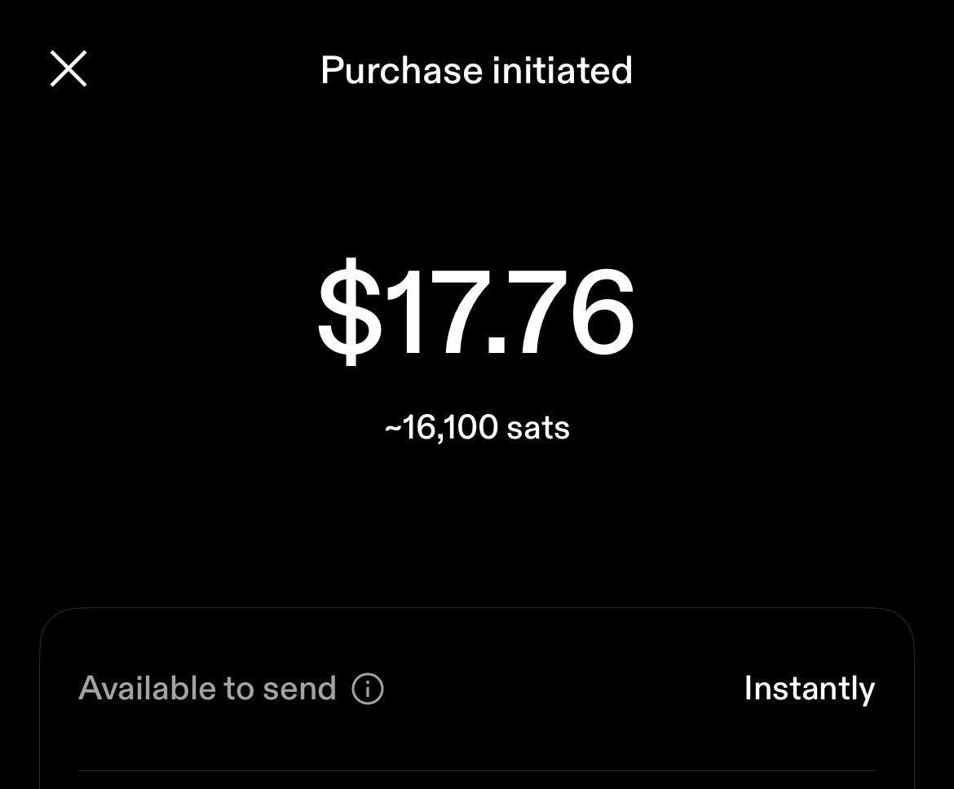
Task: Tap the word Purchase in the header
Action: coord(401,71)
